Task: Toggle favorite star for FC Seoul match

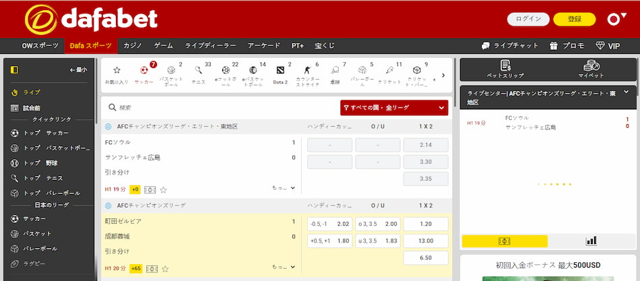Action: click(x=163, y=189)
